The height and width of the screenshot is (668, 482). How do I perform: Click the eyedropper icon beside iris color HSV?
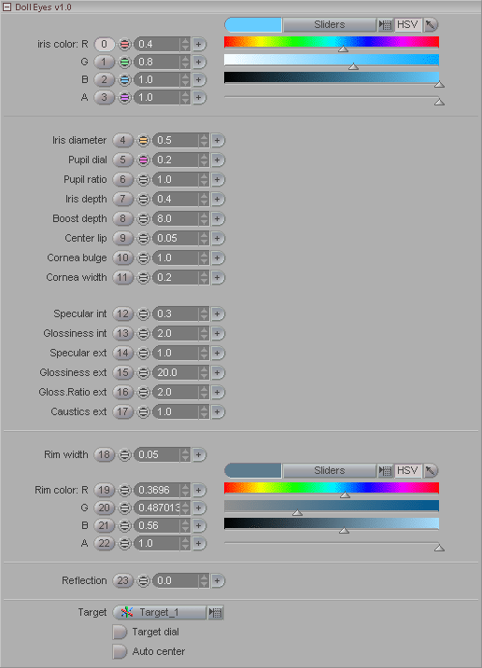[x=431, y=24]
